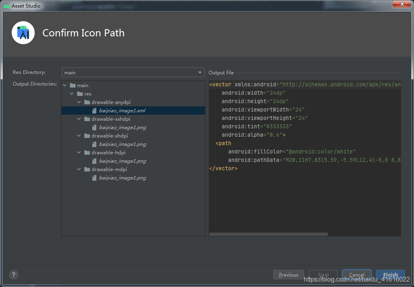The height and width of the screenshot is (287, 414).
Task: Click the Finish button
Action: [390, 275]
